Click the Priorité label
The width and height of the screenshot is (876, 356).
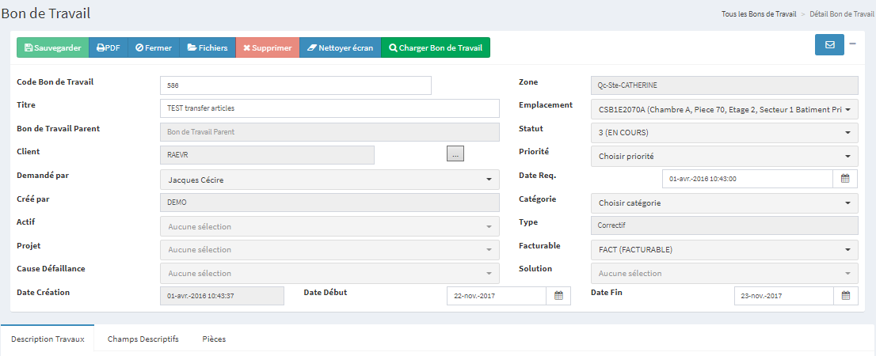click(534, 150)
